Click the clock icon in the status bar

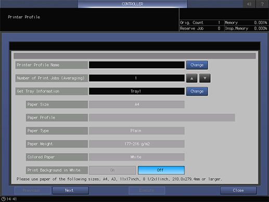[3, 199]
